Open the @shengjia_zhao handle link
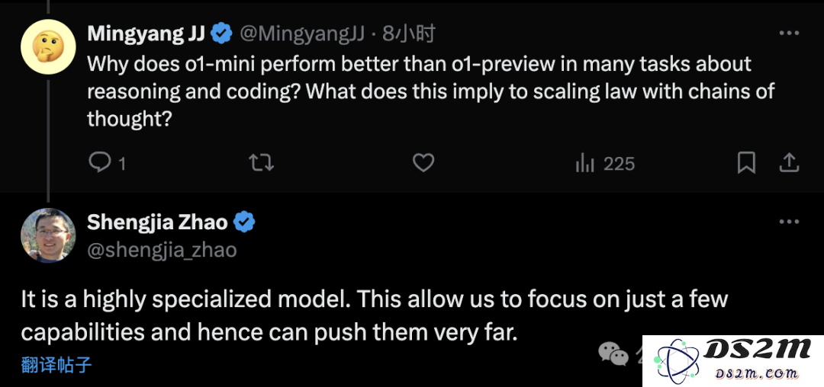 pos(162,250)
